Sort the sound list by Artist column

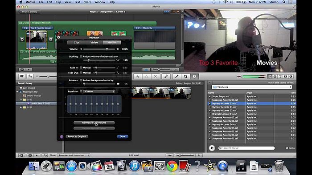pyautogui.click(x=260, y=92)
